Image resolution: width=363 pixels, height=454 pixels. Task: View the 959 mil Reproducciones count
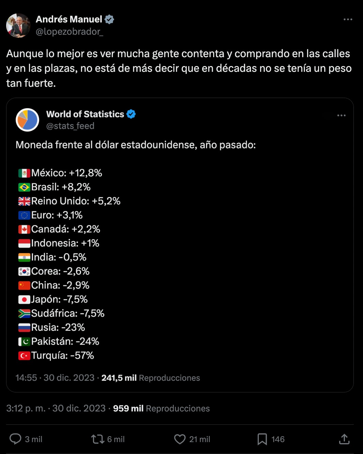(161, 408)
